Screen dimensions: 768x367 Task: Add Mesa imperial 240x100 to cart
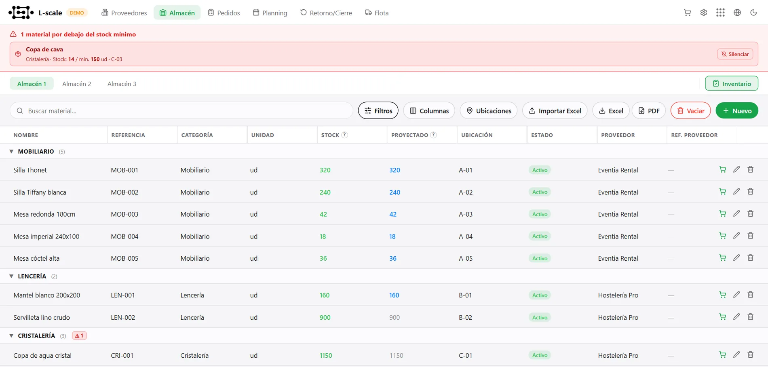click(723, 236)
